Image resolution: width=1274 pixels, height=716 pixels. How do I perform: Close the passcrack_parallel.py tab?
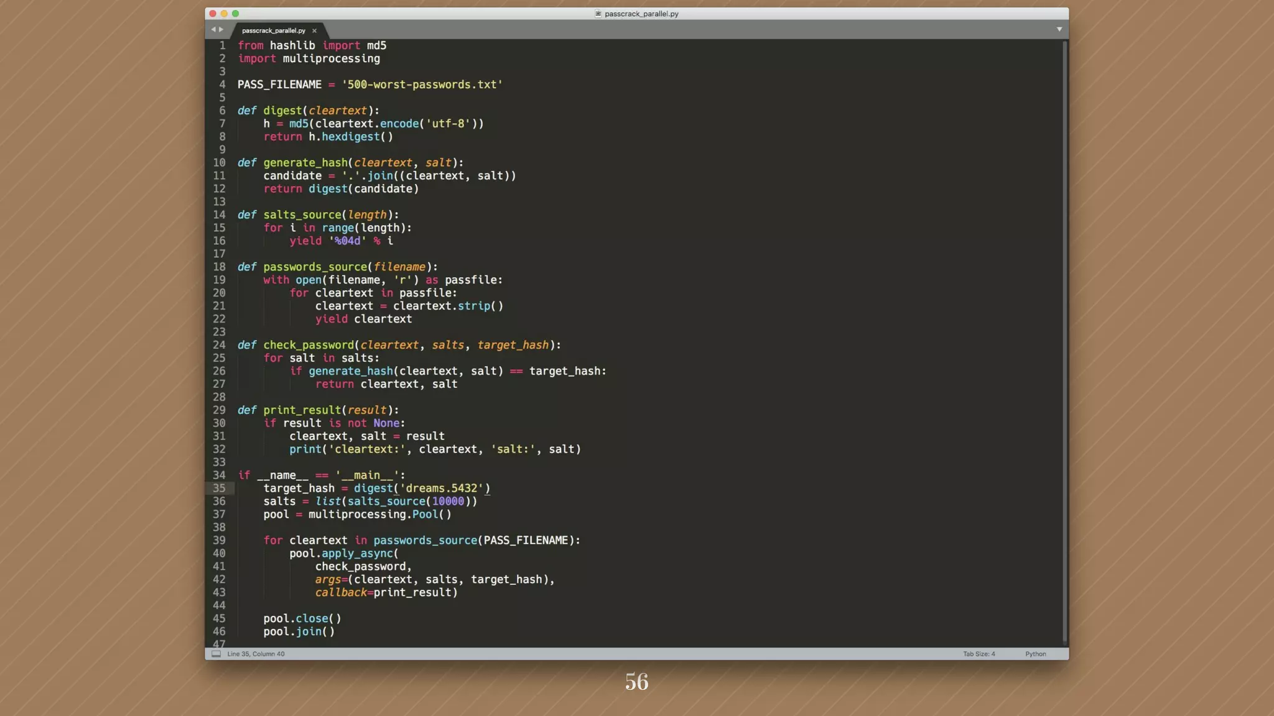tap(314, 30)
